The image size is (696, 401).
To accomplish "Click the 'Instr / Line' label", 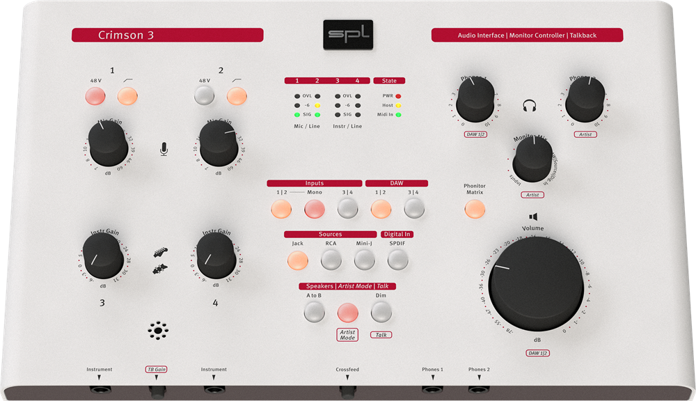I will click(x=347, y=126).
